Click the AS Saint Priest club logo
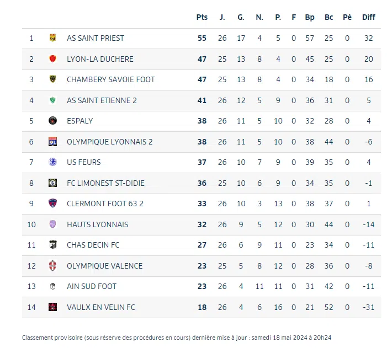The height and width of the screenshot is (348, 387). click(x=53, y=38)
